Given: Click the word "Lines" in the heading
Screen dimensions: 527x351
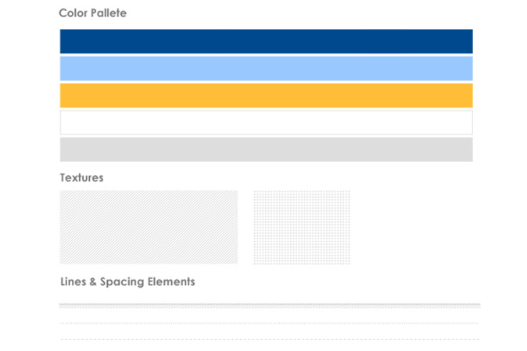Looking at the screenshot, I should click(x=73, y=281).
